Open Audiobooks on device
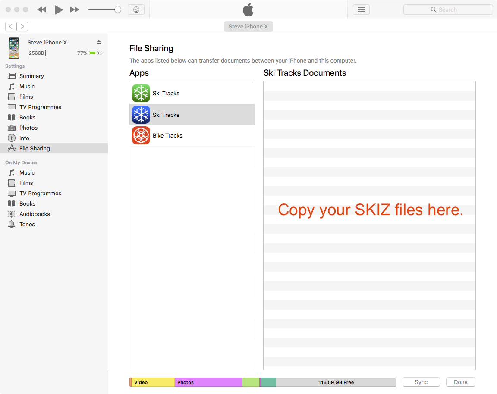This screenshot has width=497, height=394. [54, 214]
